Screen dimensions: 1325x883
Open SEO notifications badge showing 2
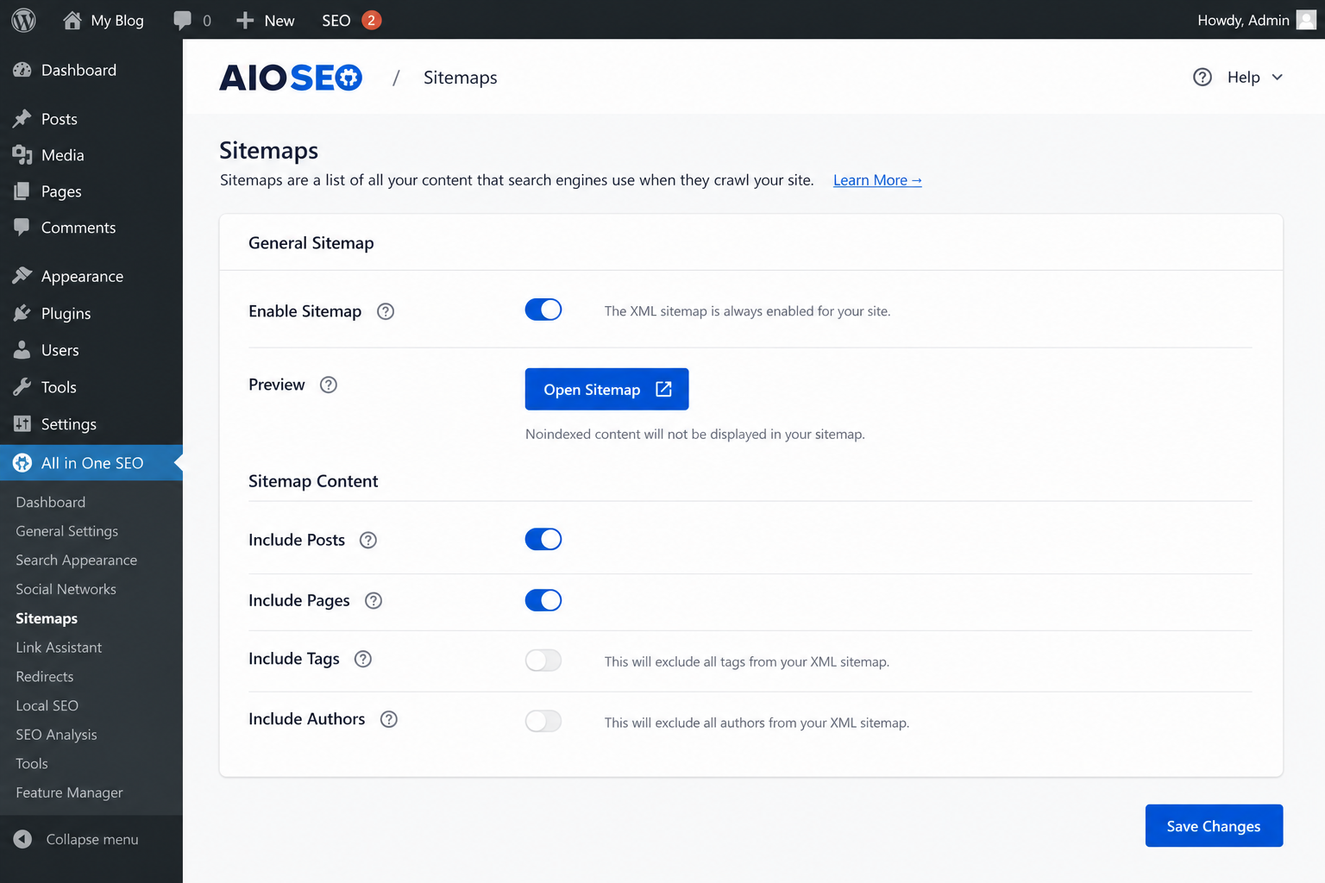pyautogui.click(x=371, y=20)
